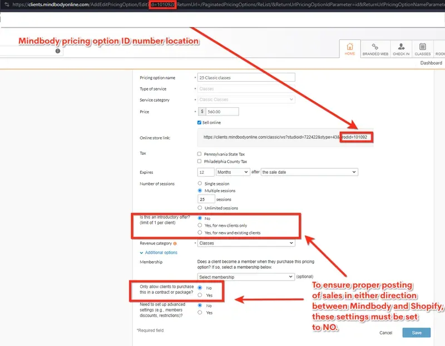Viewport: 445px width, 346px height.
Task: Open the Months expiration unit dropdown
Action: tap(233, 172)
